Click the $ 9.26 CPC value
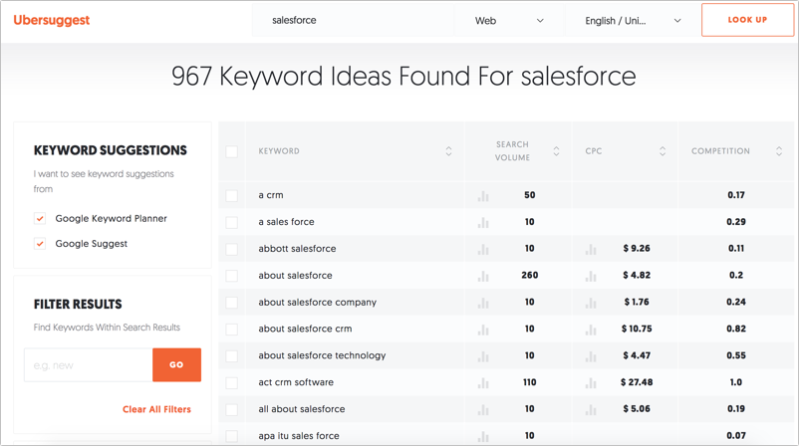The image size is (799, 446). [637, 249]
